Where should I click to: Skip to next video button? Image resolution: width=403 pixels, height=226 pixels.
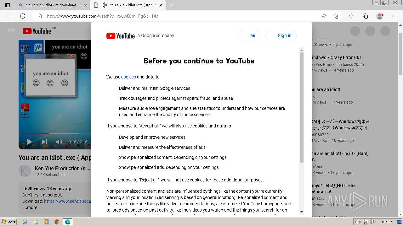point(44,142)
